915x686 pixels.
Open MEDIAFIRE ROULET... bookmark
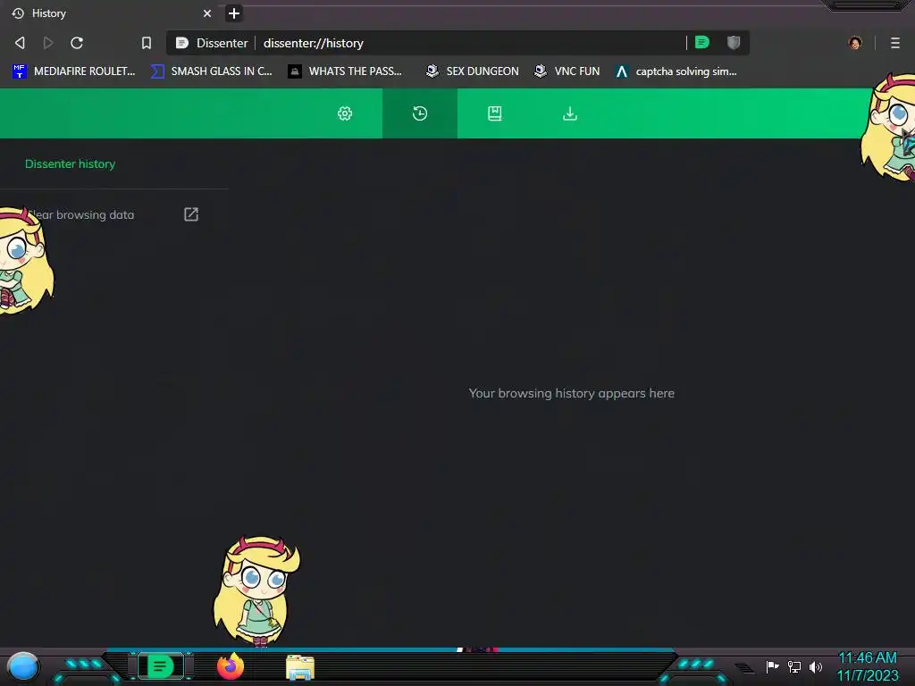[x=73, y=71]
